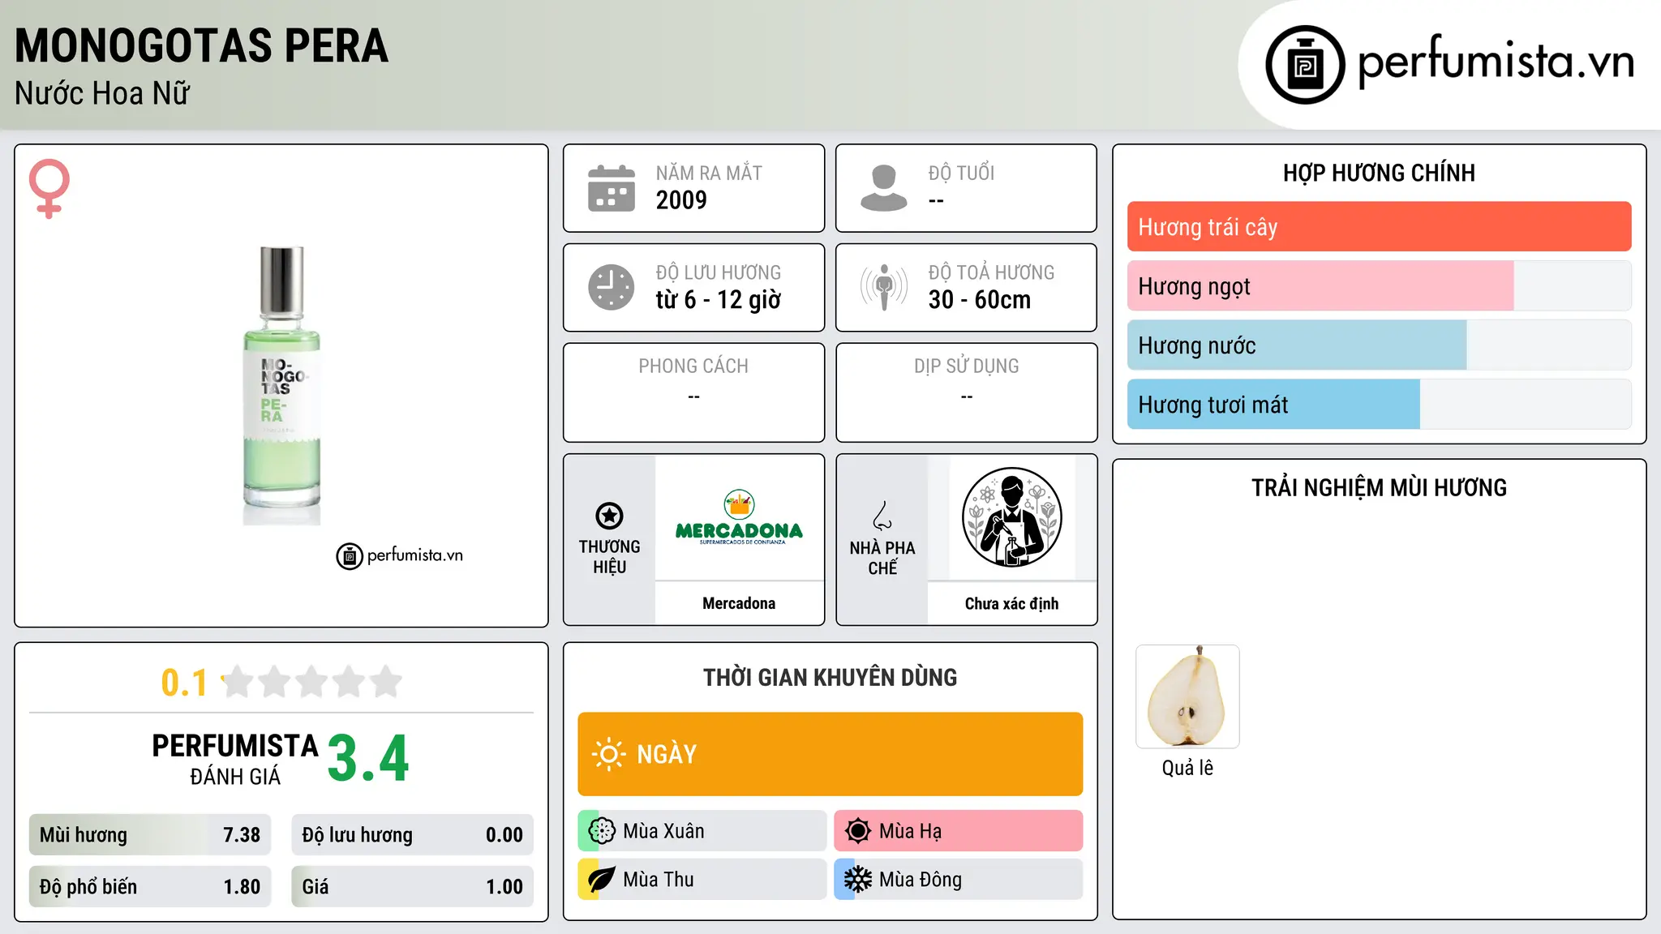Click the clock icon for Độ Lưu Hương
Screen dimensions: 1661x934
[612, 287]
